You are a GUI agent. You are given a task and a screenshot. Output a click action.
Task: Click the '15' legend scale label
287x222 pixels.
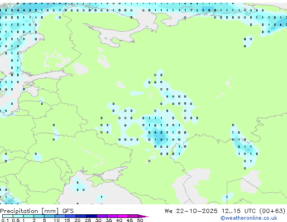67,220
